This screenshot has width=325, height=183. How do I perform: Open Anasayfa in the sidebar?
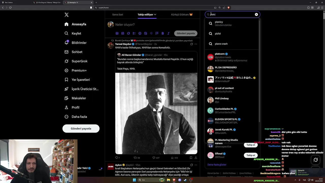(75, 24)
